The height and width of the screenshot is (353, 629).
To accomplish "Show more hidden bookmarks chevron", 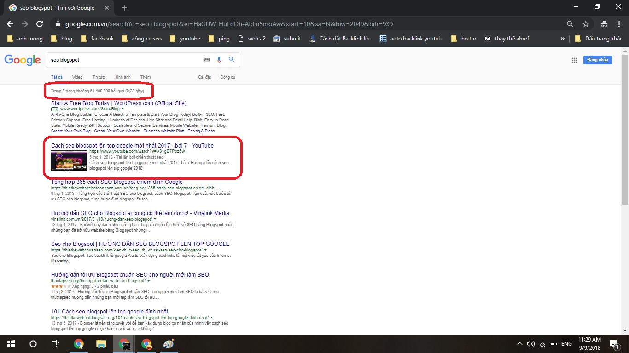I will tap(563, 39).
